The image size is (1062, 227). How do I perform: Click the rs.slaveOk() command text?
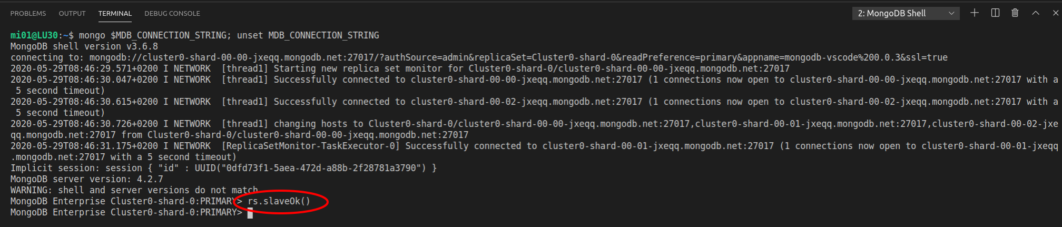click(x=279, y=201)
